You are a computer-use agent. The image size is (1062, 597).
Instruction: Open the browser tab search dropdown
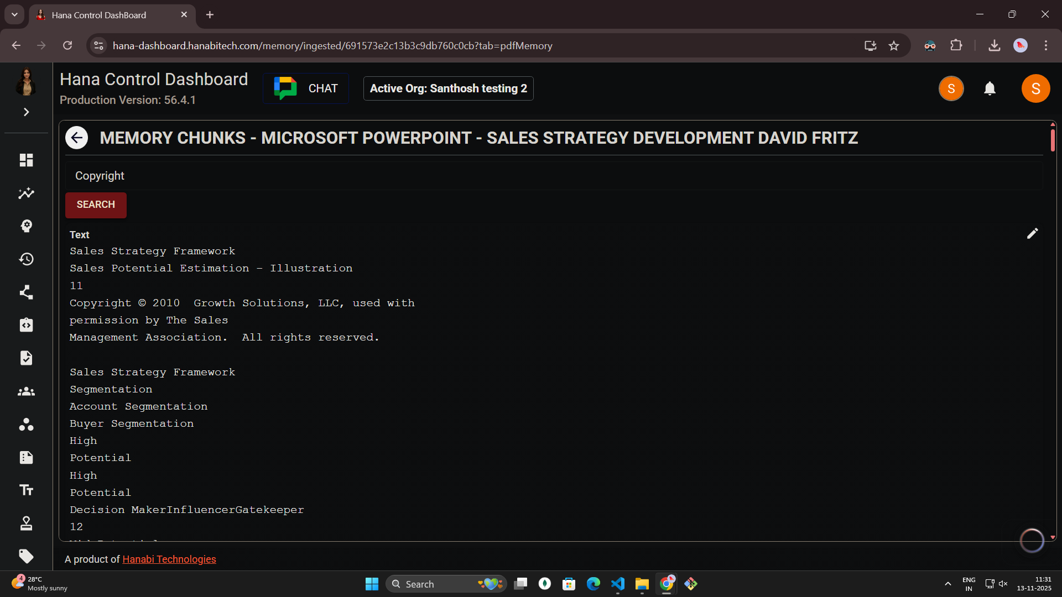14,14
